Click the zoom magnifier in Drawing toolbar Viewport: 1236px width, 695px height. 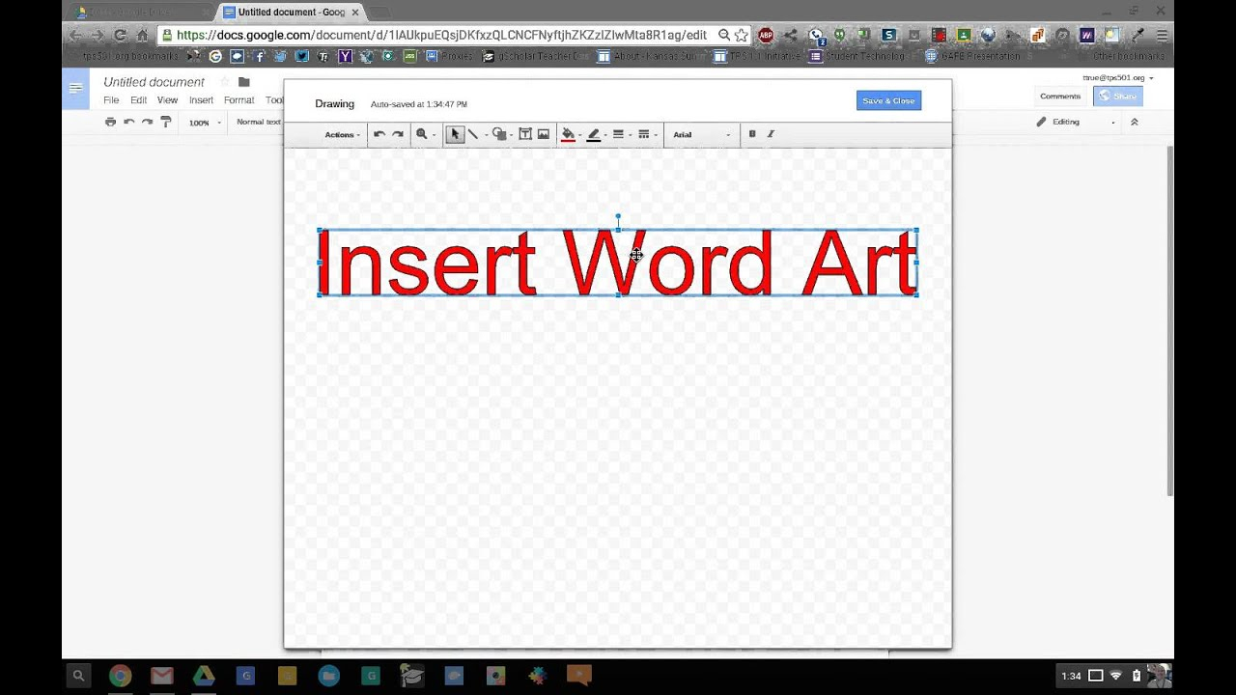pyautogui.click(x=421, y=134)
